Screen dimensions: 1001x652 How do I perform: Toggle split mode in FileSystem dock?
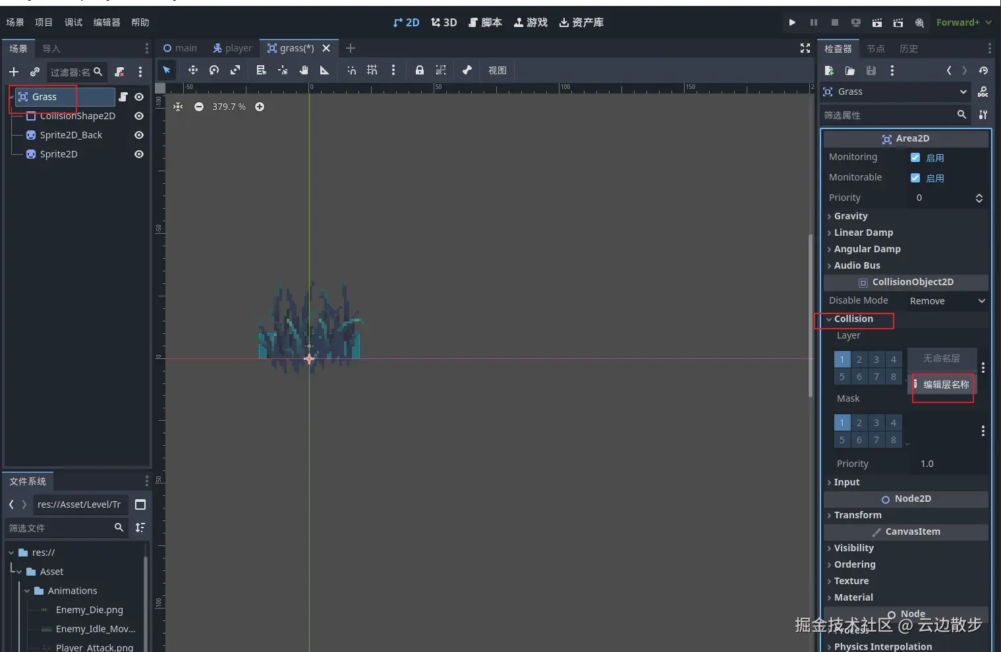click(x=140, y=504)
